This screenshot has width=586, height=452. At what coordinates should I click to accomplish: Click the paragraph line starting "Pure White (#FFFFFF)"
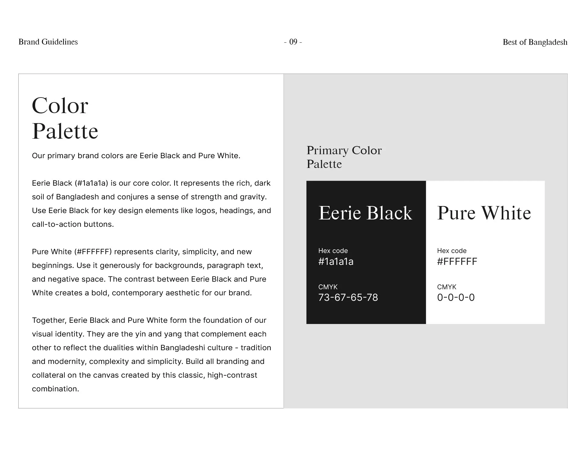(x=142, y=252)
